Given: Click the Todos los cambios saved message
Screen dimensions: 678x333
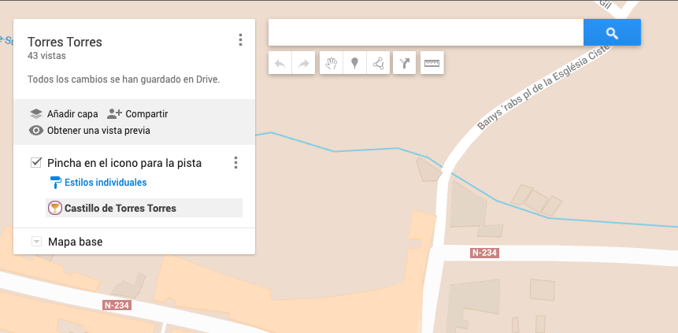Looking at the screenshot, I should tap(124, 80).
